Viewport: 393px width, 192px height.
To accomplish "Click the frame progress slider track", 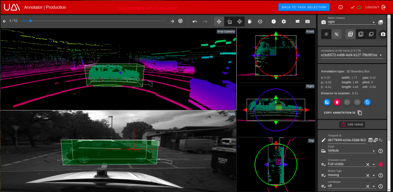I will tap(94, 21).
